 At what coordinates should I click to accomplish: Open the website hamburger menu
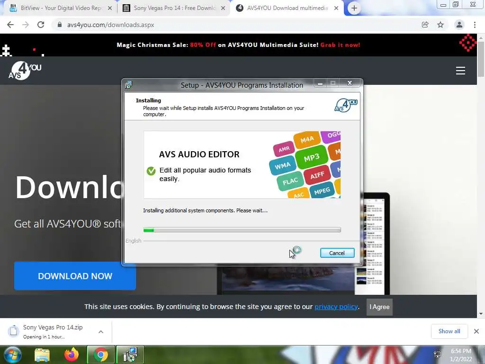pos(460,71)
